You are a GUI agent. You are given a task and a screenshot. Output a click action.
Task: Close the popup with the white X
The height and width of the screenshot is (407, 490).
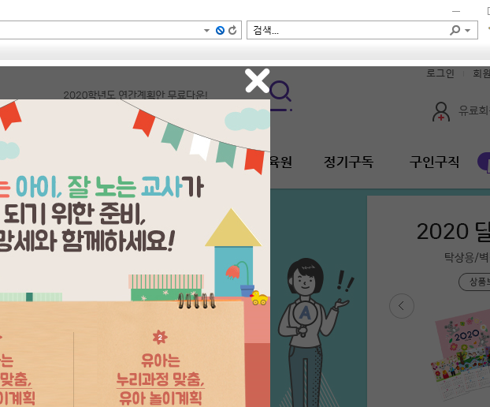pos(257,80)
